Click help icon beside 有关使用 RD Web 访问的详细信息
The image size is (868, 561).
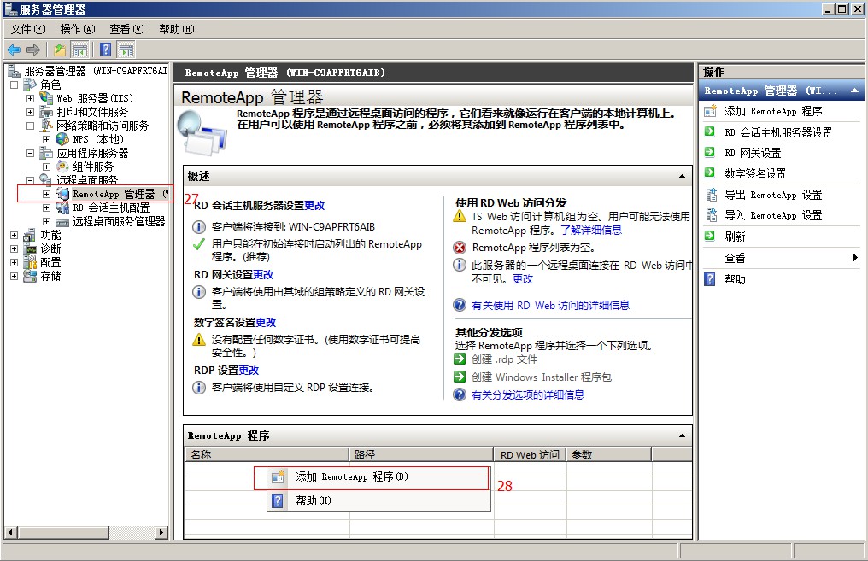tap(460, 305)
